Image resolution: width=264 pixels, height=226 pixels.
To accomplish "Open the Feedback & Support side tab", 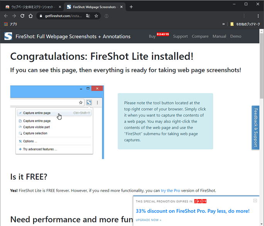I will click(256, 127).
